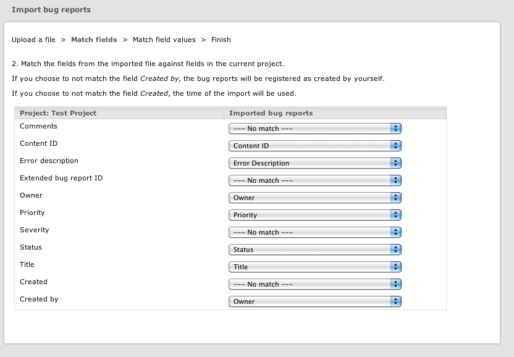Select the Match fields breadcrumb step
Screen dimensions: 514x357
(94, 40)
